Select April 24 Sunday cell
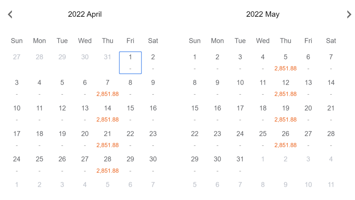The height and width of the screenshot is (200, 355). [x=17, y=165]
